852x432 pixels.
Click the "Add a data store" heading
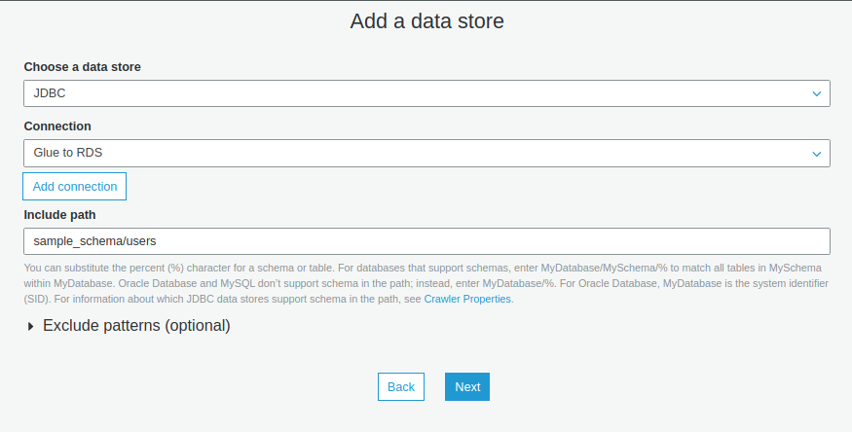coord(426,20)
